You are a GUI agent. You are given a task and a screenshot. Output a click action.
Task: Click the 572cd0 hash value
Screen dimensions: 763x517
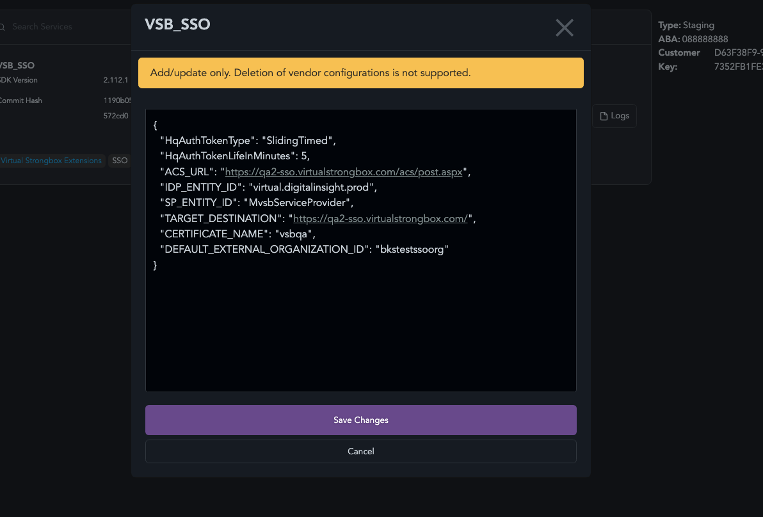click(x=116, y=116)
